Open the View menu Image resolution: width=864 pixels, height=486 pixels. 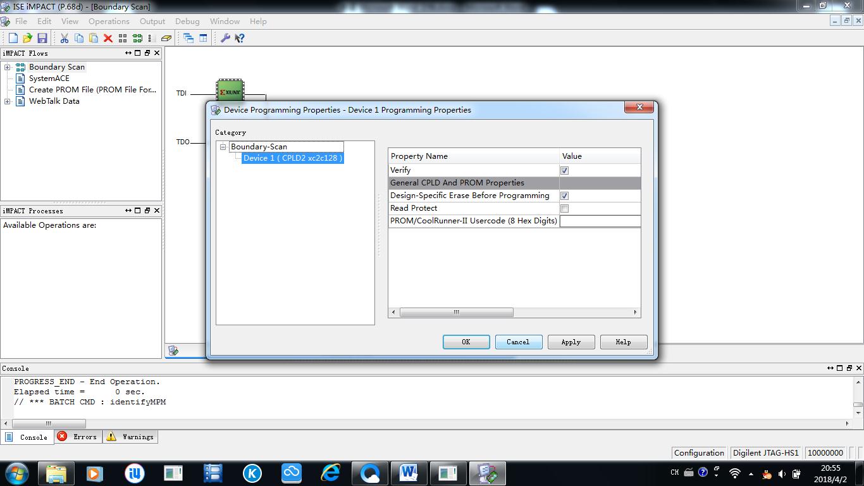point(70,21)
